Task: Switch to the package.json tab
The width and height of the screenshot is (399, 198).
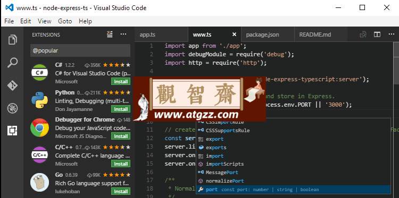Action: tap(268, 35)
